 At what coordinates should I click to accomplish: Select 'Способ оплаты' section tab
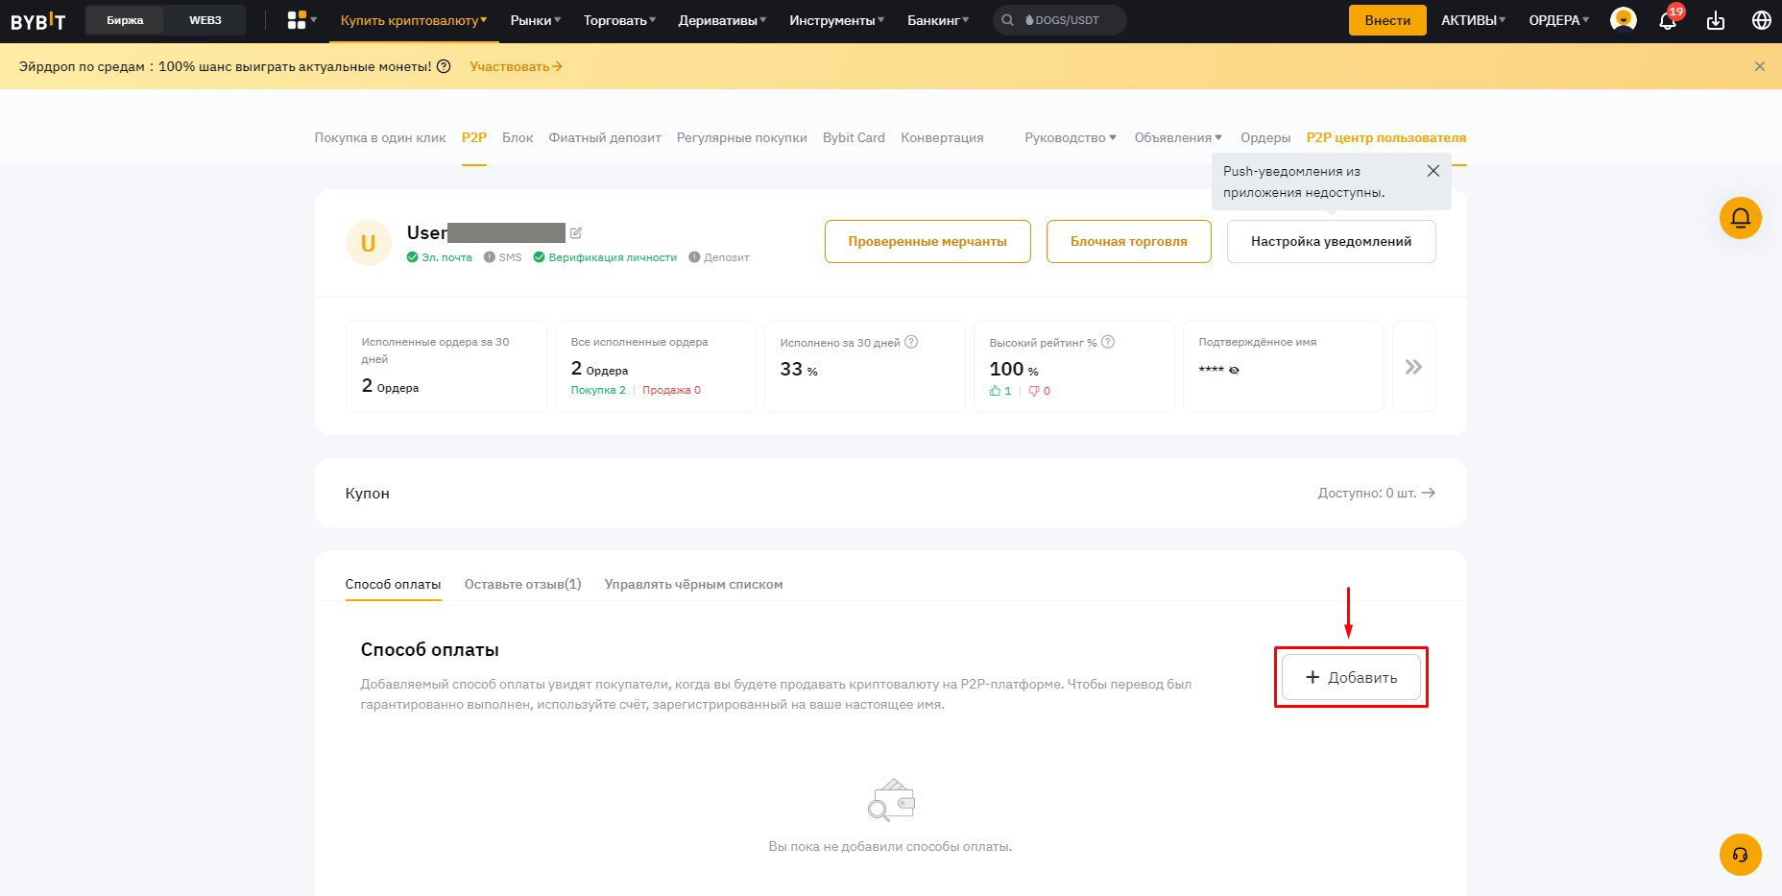[x=394, y=584]
